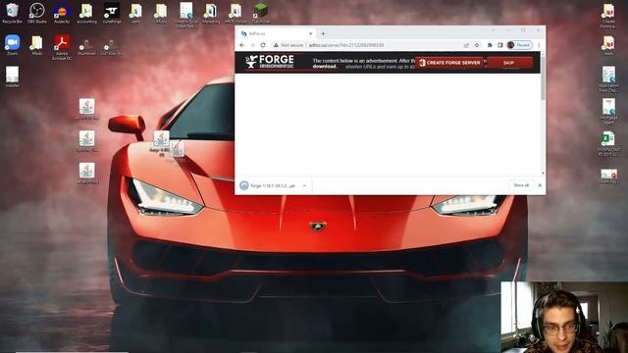Click the adfoc.us address bar URL

346,45
